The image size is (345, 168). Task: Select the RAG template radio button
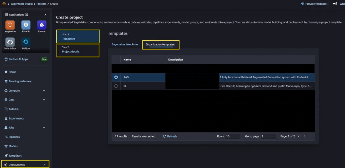click(x=116, y=77)
